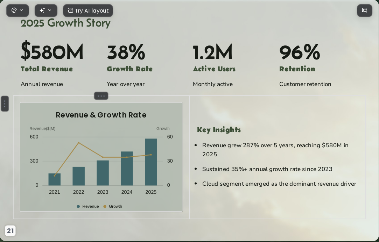379x242 pixels.
Task: Click the 2024 x-axis label
Action: pyautogui.click(x=127, y=192)
